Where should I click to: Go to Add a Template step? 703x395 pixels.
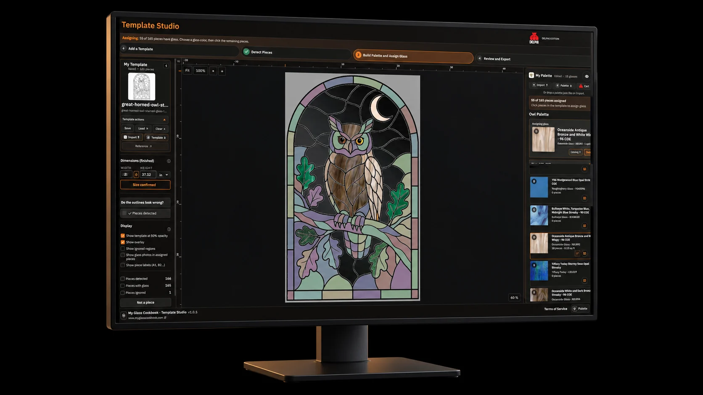180,50
